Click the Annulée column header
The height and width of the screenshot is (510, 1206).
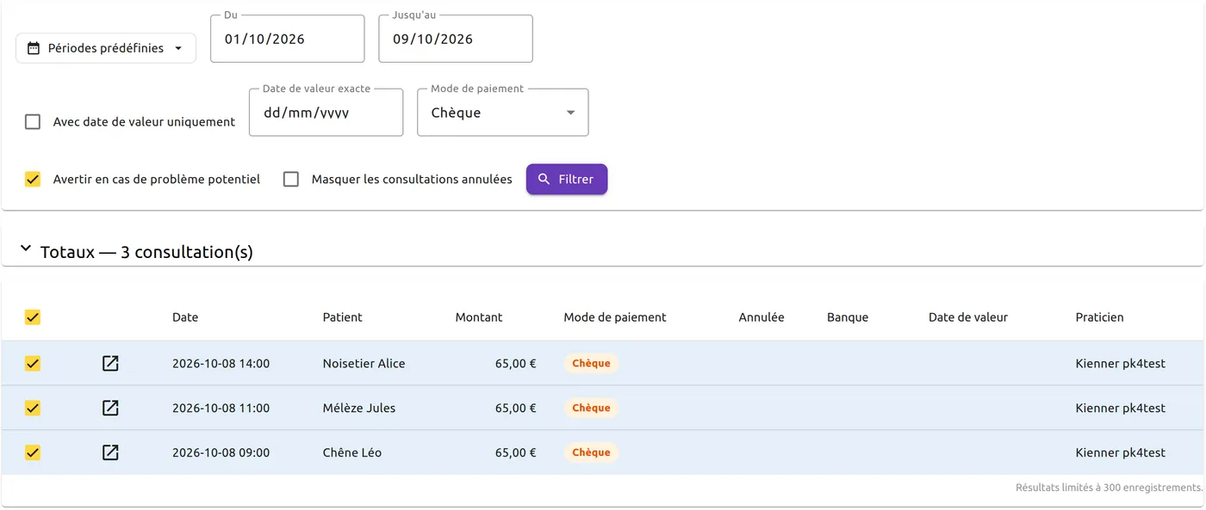pyautogui.click(x=762, y=317)
